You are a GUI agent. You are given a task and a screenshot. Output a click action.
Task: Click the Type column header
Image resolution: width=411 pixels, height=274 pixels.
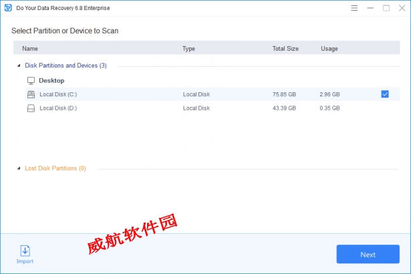pos(188,49)
